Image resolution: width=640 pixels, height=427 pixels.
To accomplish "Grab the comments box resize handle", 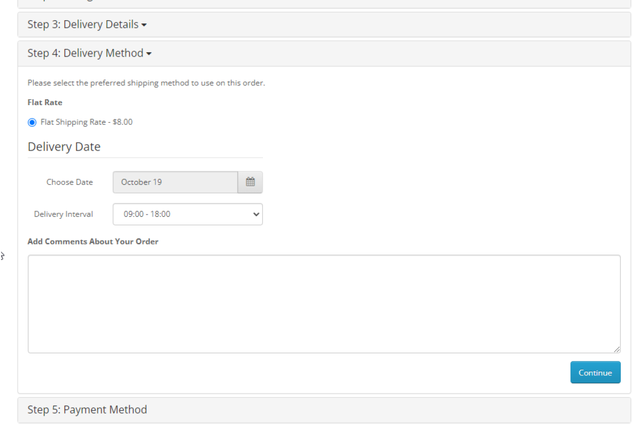I will tap(617, 350).
